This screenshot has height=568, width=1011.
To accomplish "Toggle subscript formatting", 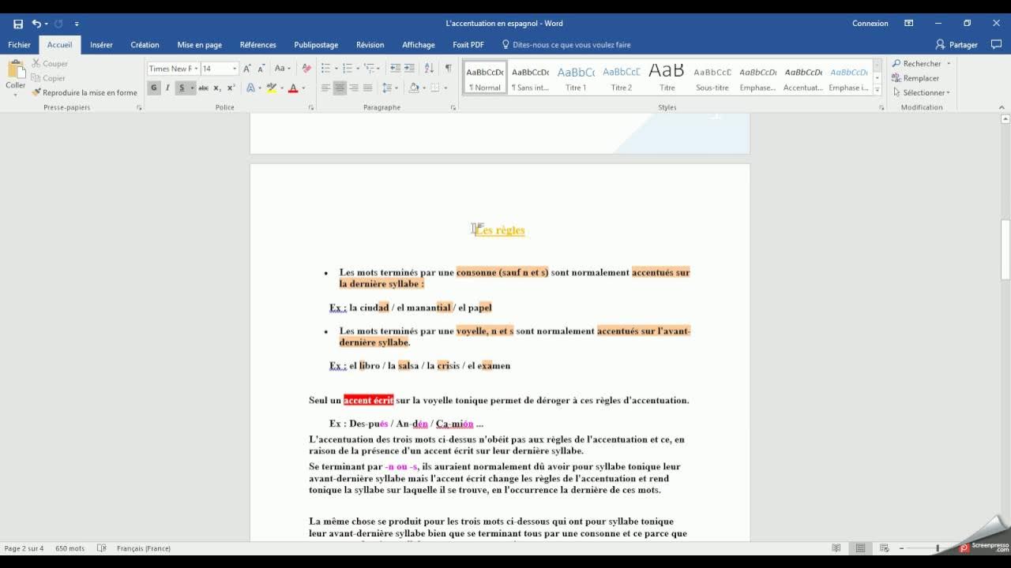I will pyautogui.click(x=217, y=88).
